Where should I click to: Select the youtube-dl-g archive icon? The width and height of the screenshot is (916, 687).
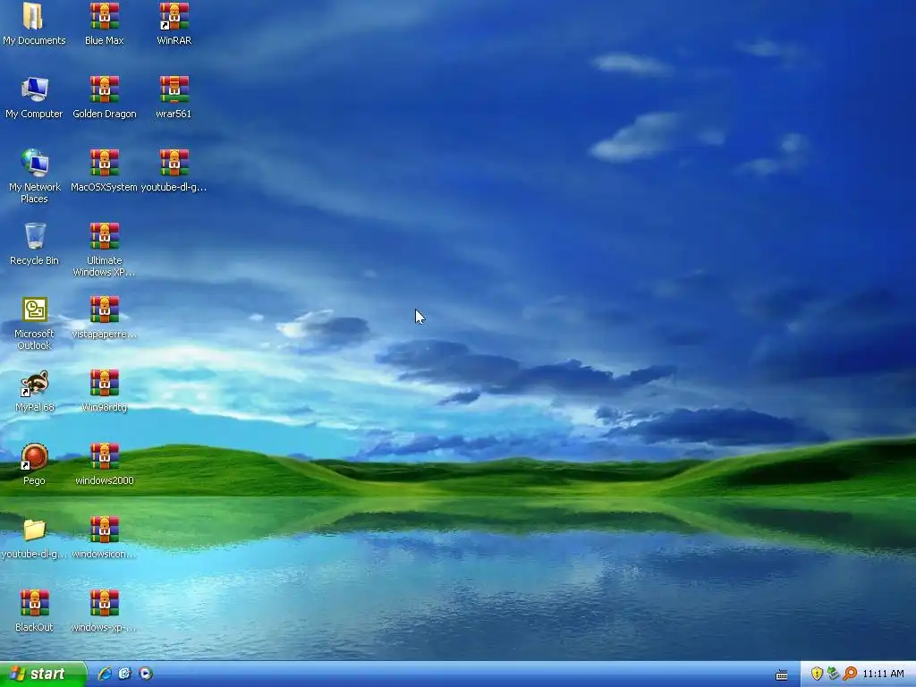174,163
